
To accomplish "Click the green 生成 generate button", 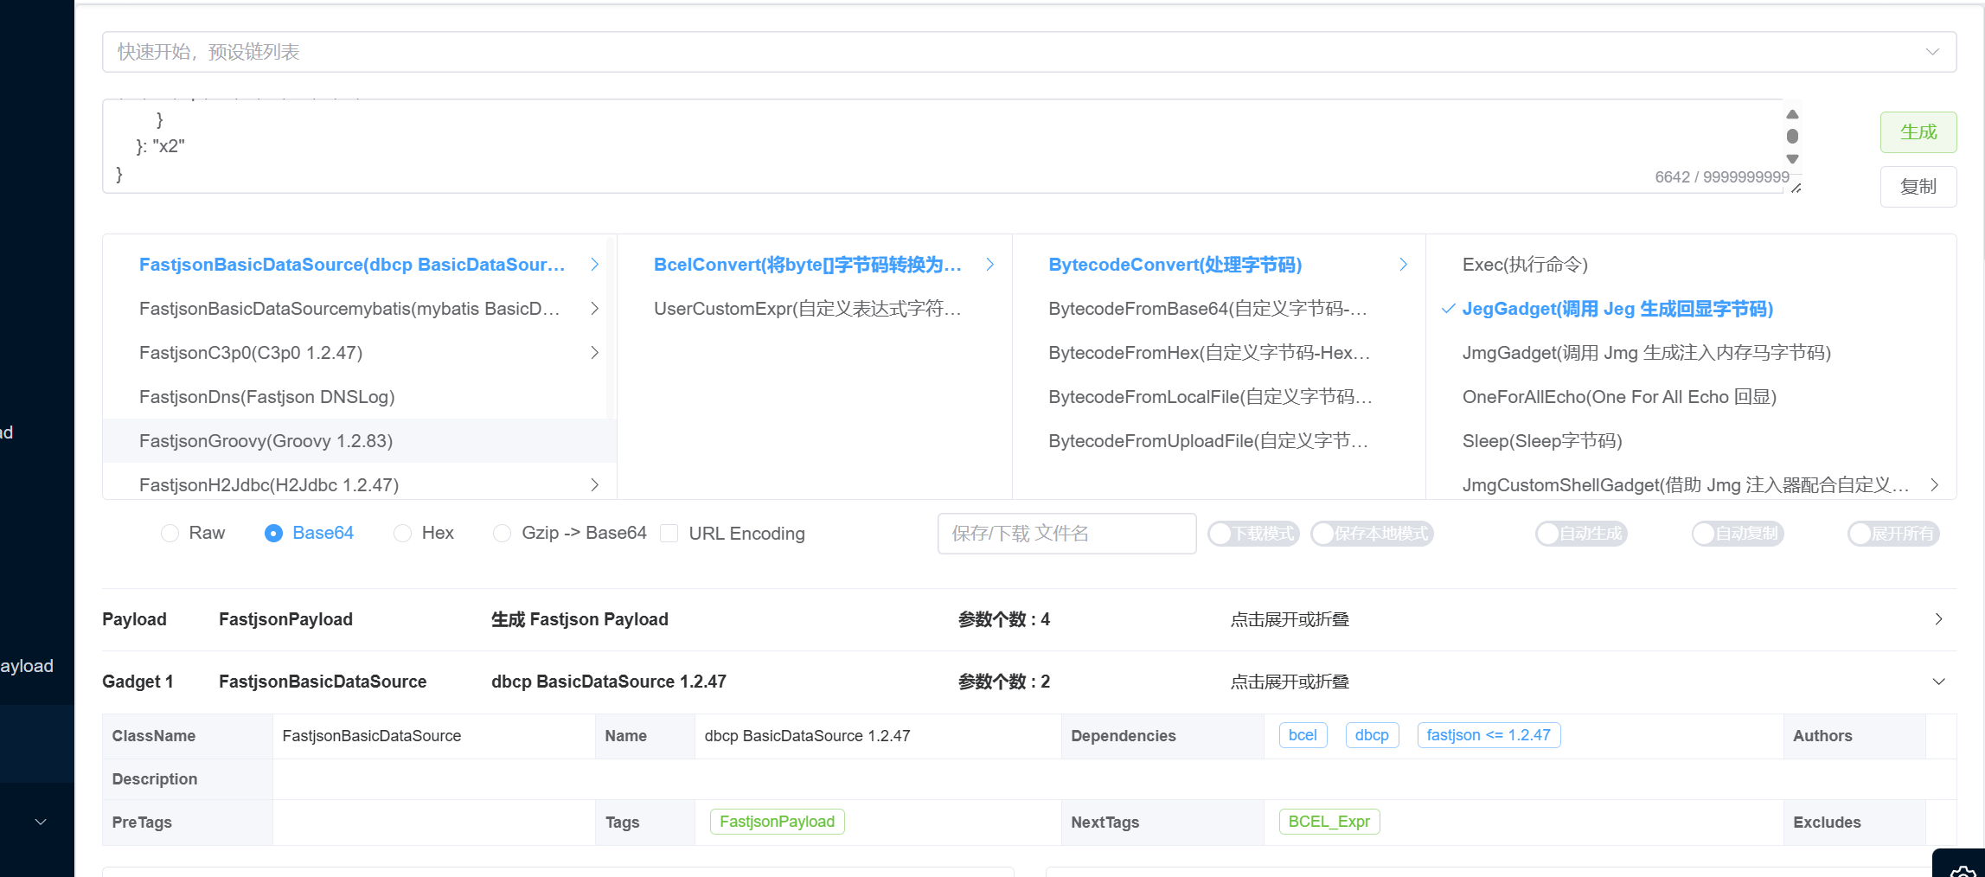I will point(1918,132).
